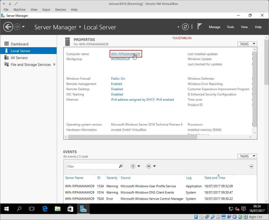This screenshot has height=220, width=269.
Task: Click Right Ctrl host key indicator
Action: pos(255,217)
